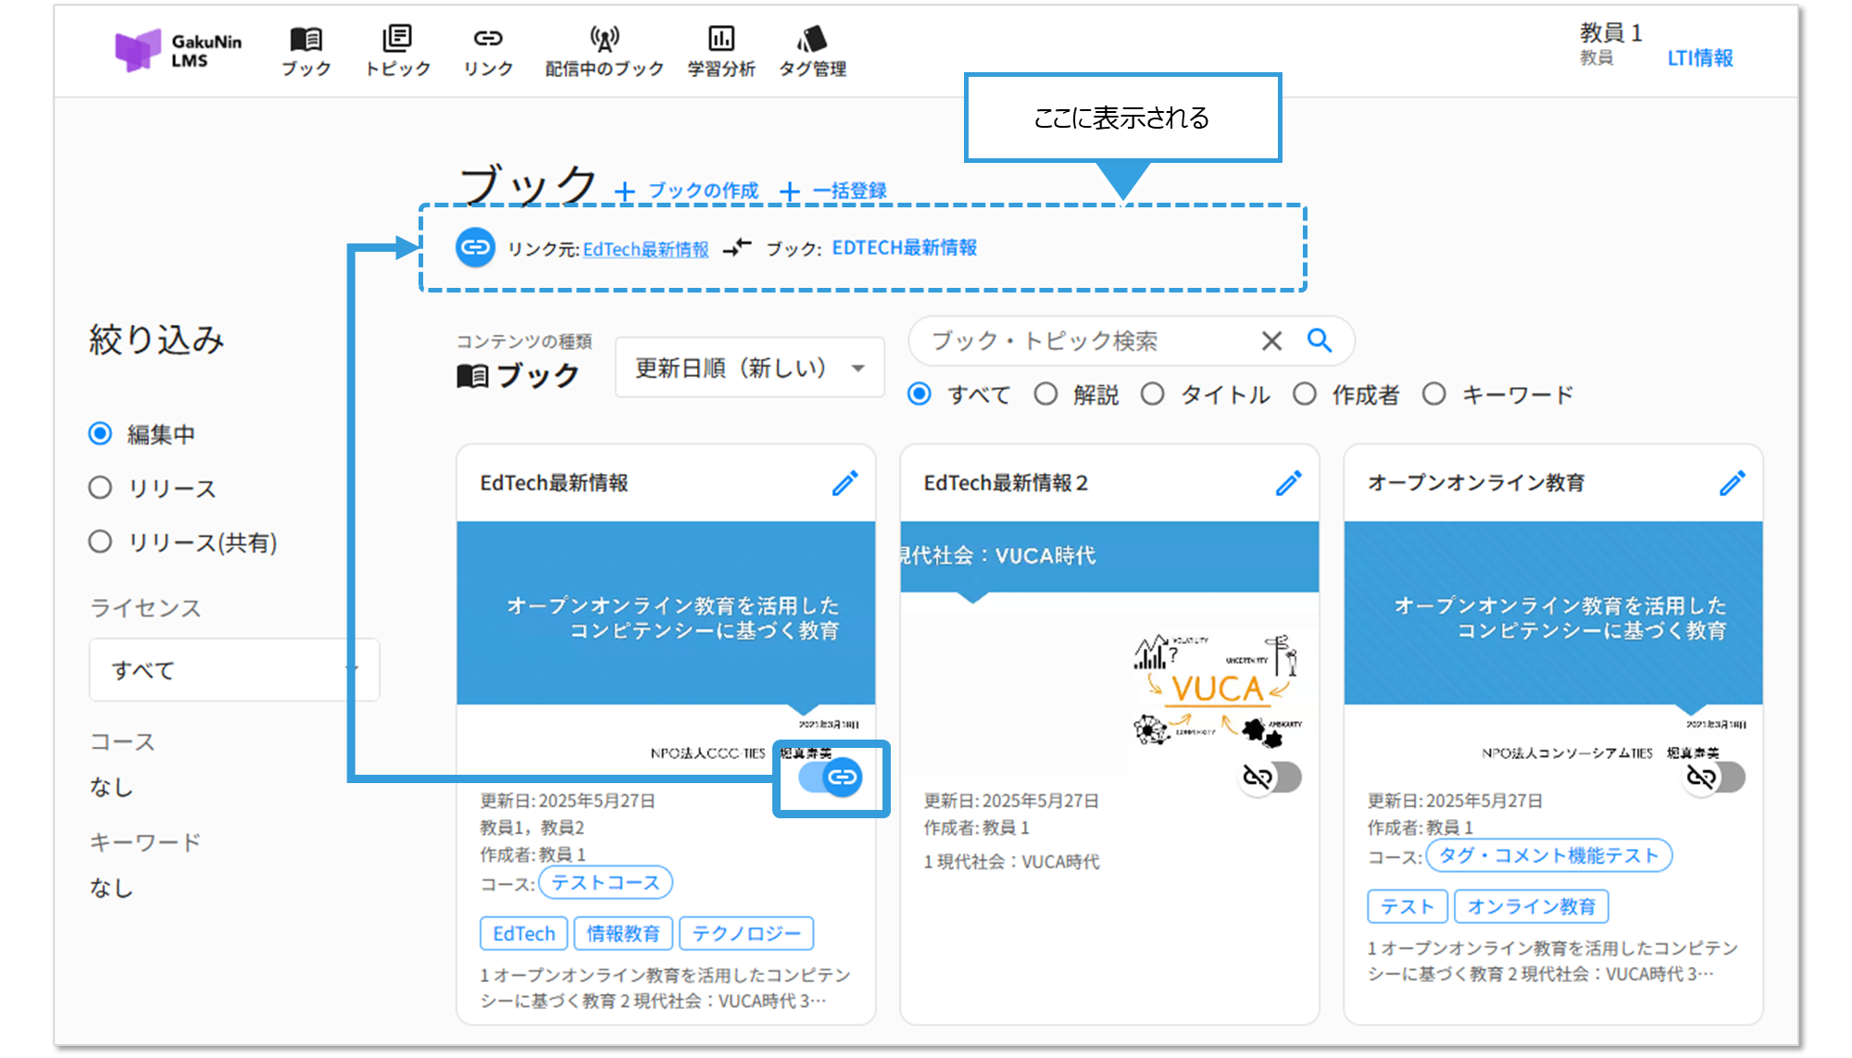The image size is (1852, 1058).
Task: Edit the オープンオンライン教育 book via pencil icon
Action: coord(1732,483)
